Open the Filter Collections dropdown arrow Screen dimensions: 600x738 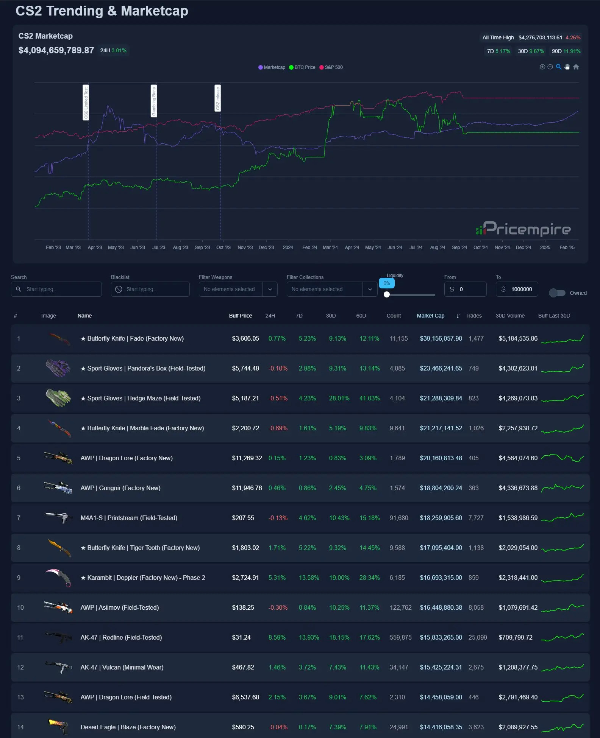click(370, 290)
